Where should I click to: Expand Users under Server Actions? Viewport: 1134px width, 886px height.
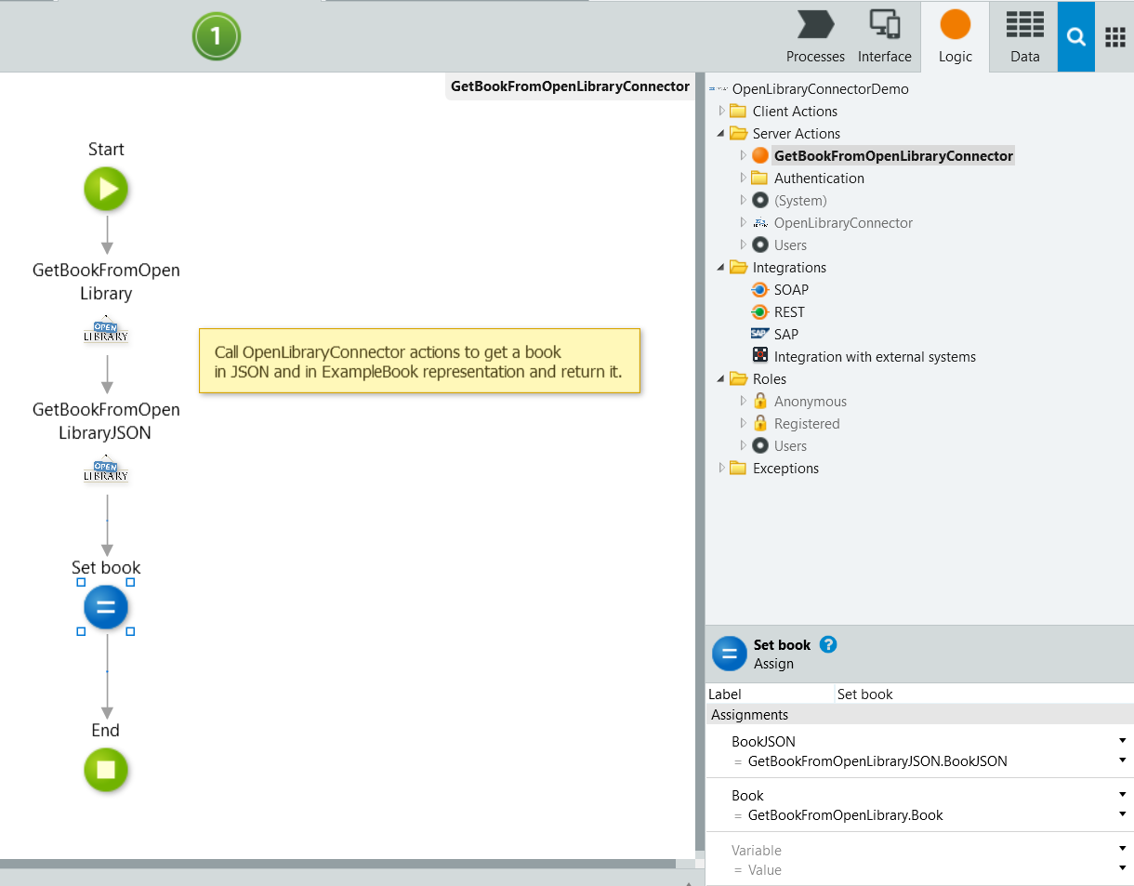743,245
